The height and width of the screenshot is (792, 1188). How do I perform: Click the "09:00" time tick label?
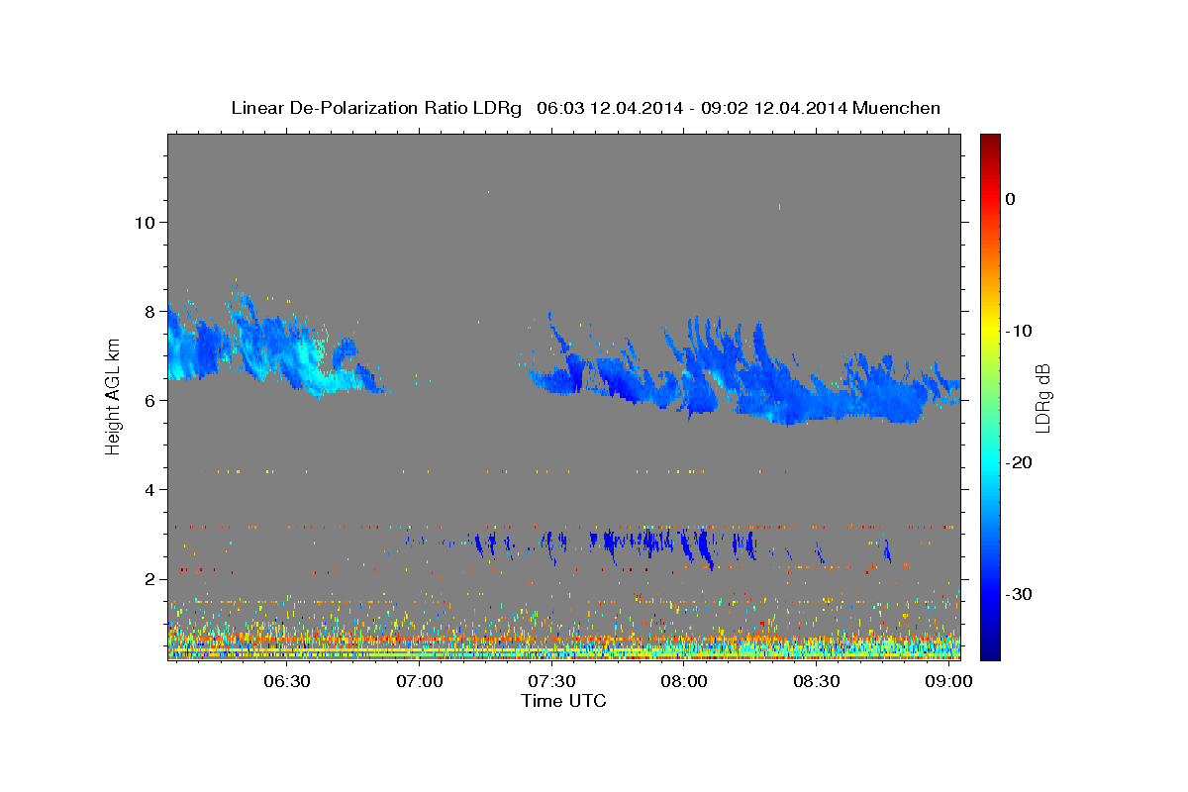coord(948,681)
